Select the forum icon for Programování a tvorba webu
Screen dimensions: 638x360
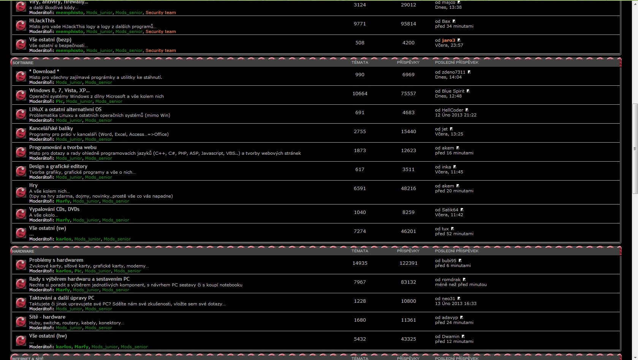(21, 152)
